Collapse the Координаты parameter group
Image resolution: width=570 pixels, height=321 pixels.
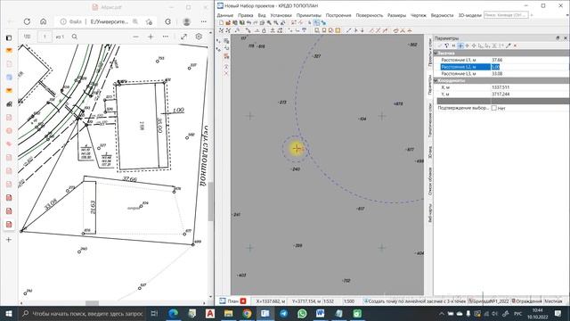[x=436, y=81]
